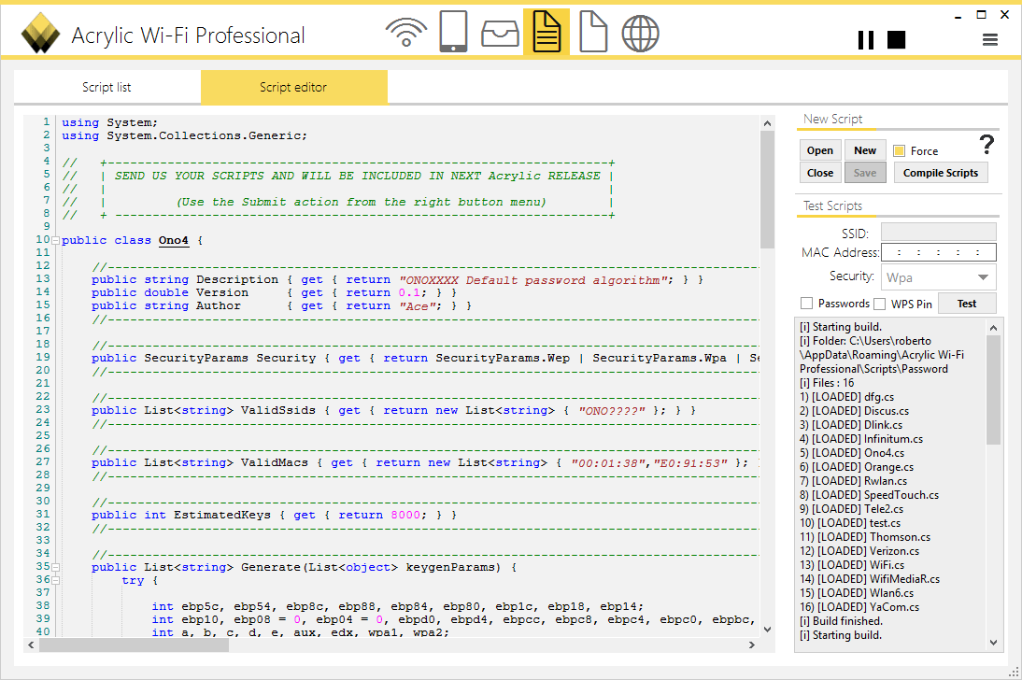Click the Compile Scripts button
Image resolution: width=1022 pixels, height=680 pixels.
tap(941, 173)
